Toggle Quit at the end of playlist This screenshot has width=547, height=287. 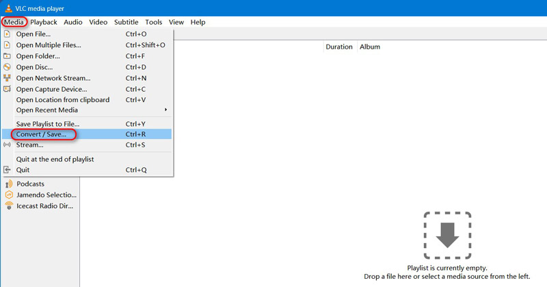pyautogui.click(x=87, y=159)
